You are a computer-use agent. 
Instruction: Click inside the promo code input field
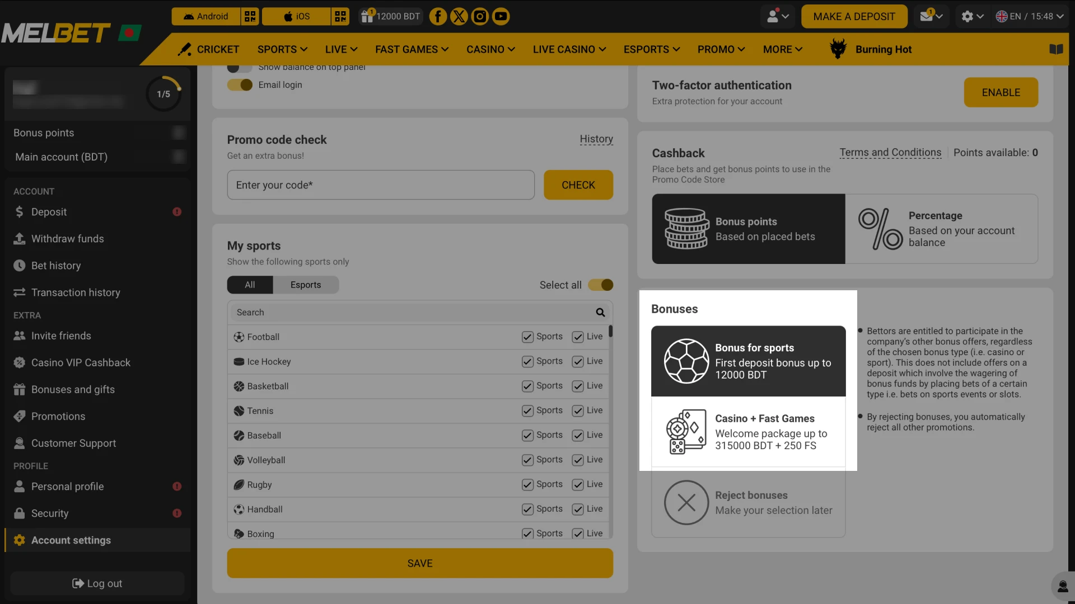tap(381, 185)
